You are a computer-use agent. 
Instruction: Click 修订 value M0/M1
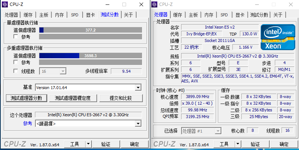(x=284, y=69)
